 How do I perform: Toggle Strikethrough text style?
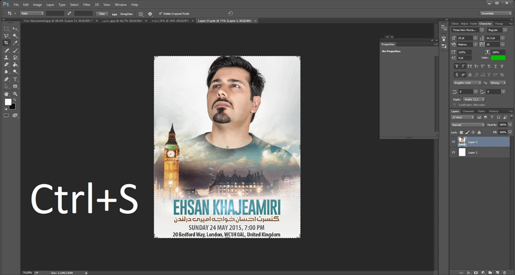pos(502,67)
